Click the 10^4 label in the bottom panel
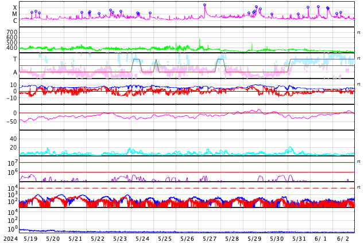This screenshot has width=364, height=243. (x=13, y=212)
